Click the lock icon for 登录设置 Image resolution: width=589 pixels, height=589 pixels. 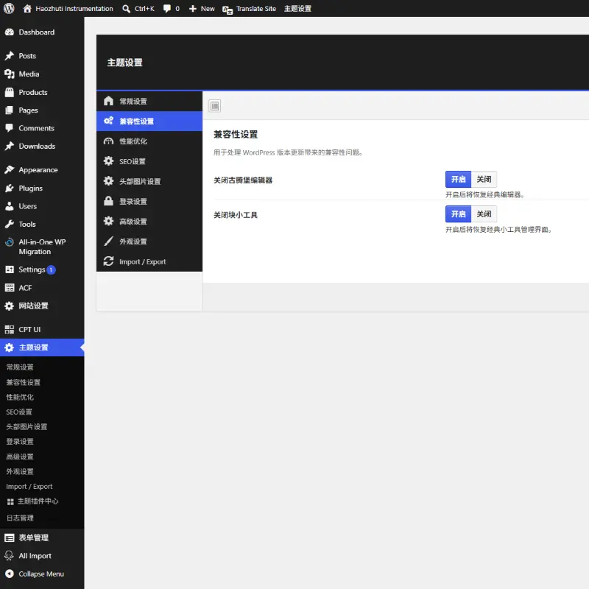point(108,201)
